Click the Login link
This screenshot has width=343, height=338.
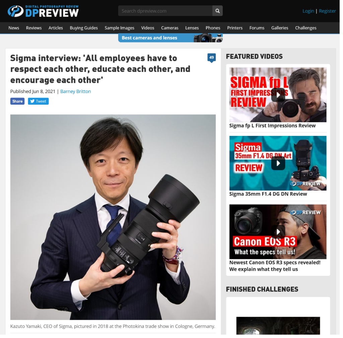click(x=308, y=11)
